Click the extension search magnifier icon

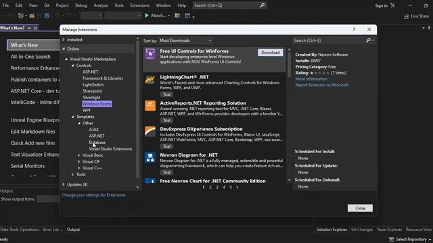tap(368, 40)
